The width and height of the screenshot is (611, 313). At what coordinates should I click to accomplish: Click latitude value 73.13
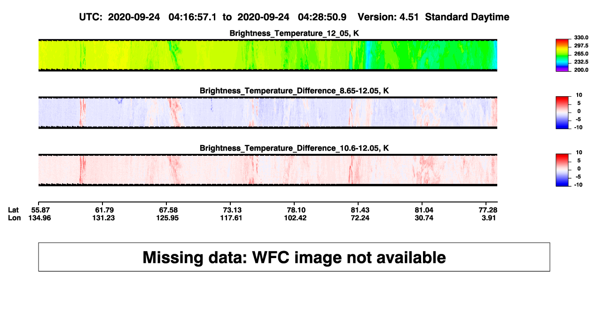tap(233, 210)
